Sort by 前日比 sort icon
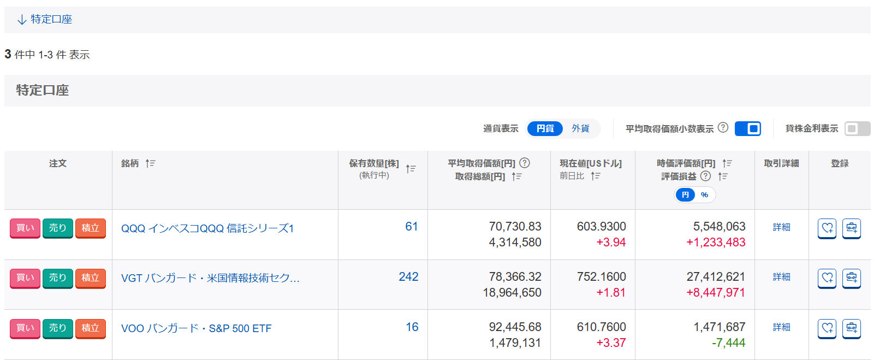Image resolution: width=880 pixels, height=360 pixels. (596, 176)
